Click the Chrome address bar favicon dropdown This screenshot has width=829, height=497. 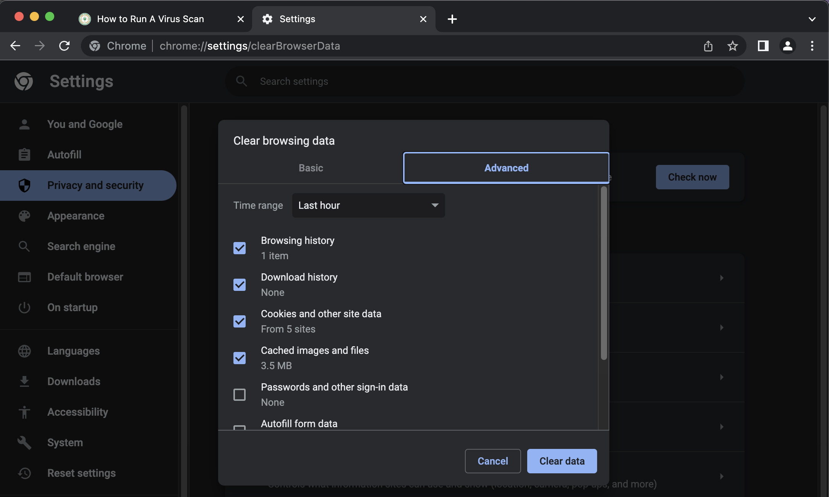click(94, 45)
